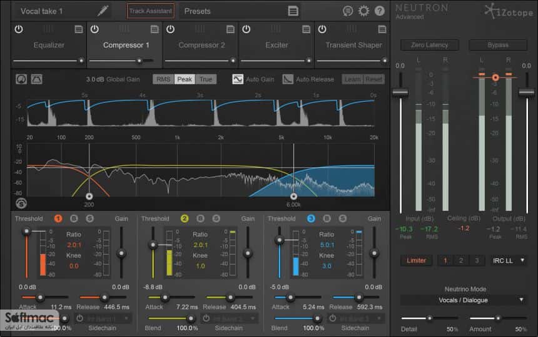Click the Limiter button

tap(416, 260)
